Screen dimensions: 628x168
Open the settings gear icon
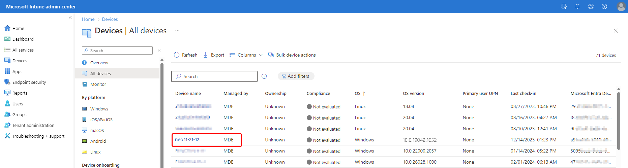point(591,6)
